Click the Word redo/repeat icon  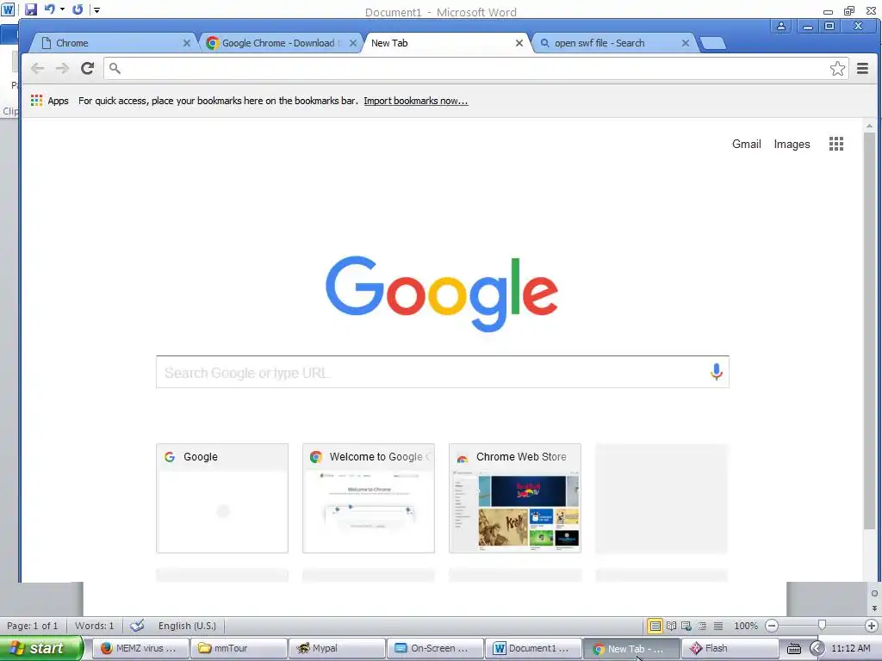click(x=78, y=9)
